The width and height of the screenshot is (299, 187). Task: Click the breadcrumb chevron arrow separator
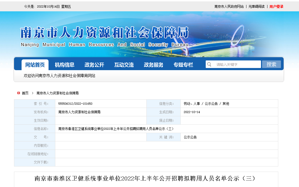click(33, 93)
